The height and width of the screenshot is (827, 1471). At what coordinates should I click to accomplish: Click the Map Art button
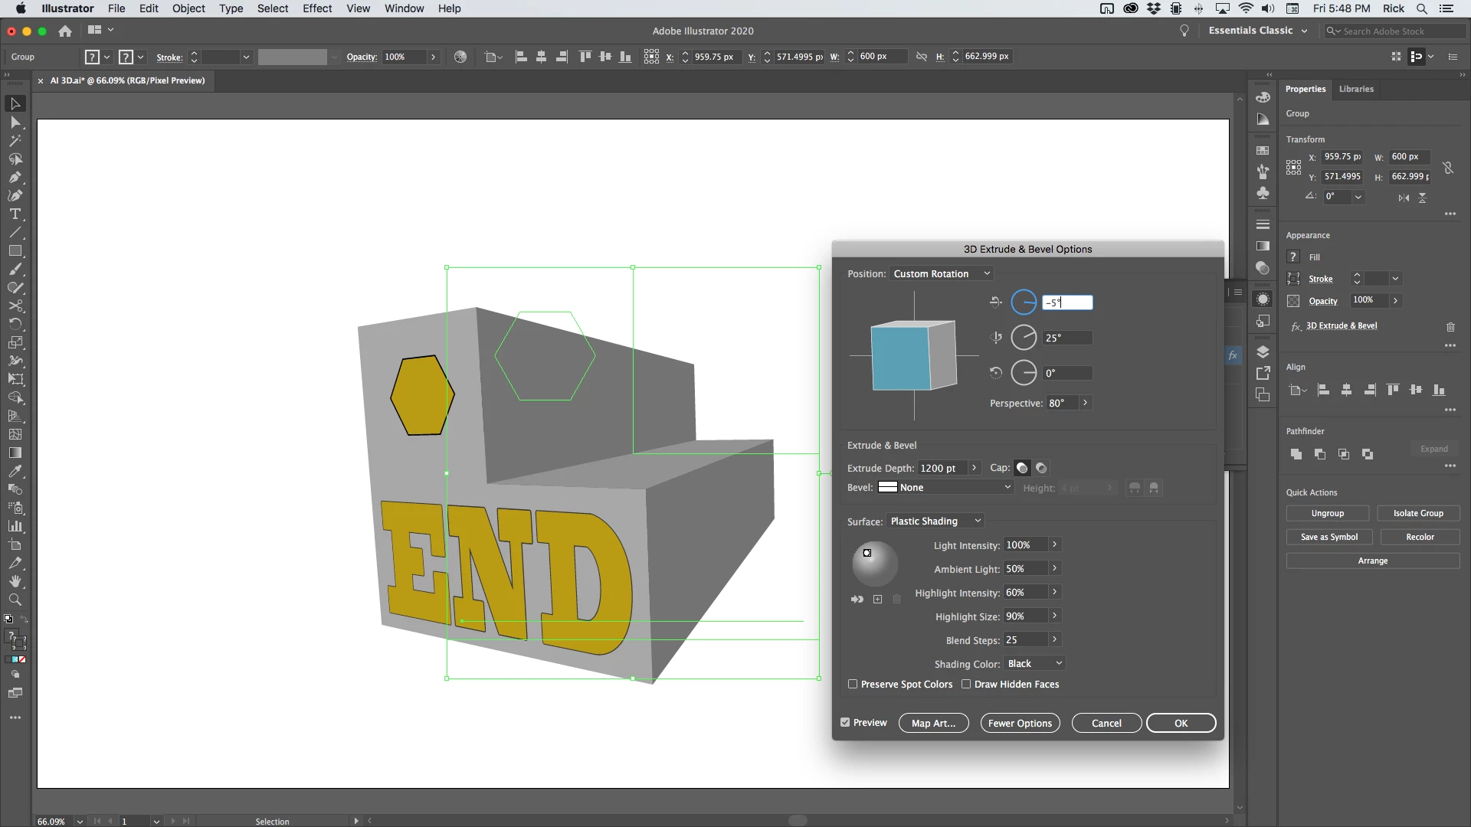tap(933, 723)
